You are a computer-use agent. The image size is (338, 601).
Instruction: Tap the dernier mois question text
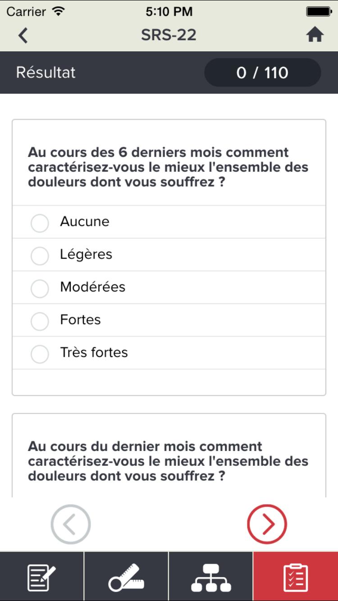tap(168, 461)
